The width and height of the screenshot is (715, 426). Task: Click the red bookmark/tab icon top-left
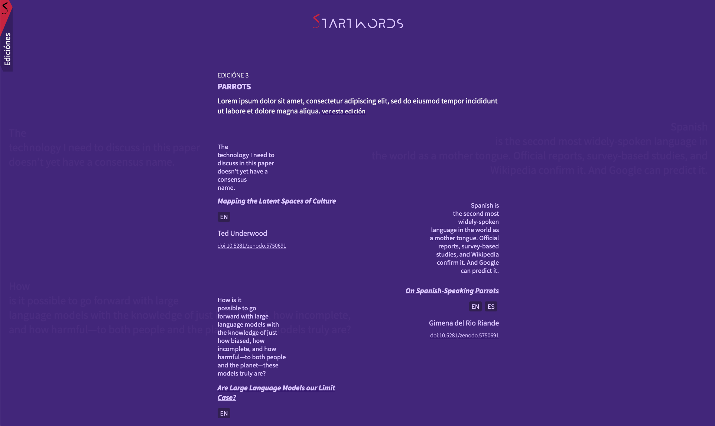[6, 8]
